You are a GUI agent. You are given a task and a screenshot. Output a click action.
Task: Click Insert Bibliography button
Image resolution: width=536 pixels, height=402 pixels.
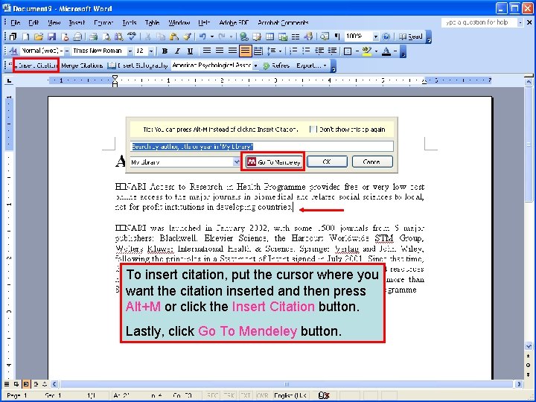pyautogui.click(x=138, y=66)
